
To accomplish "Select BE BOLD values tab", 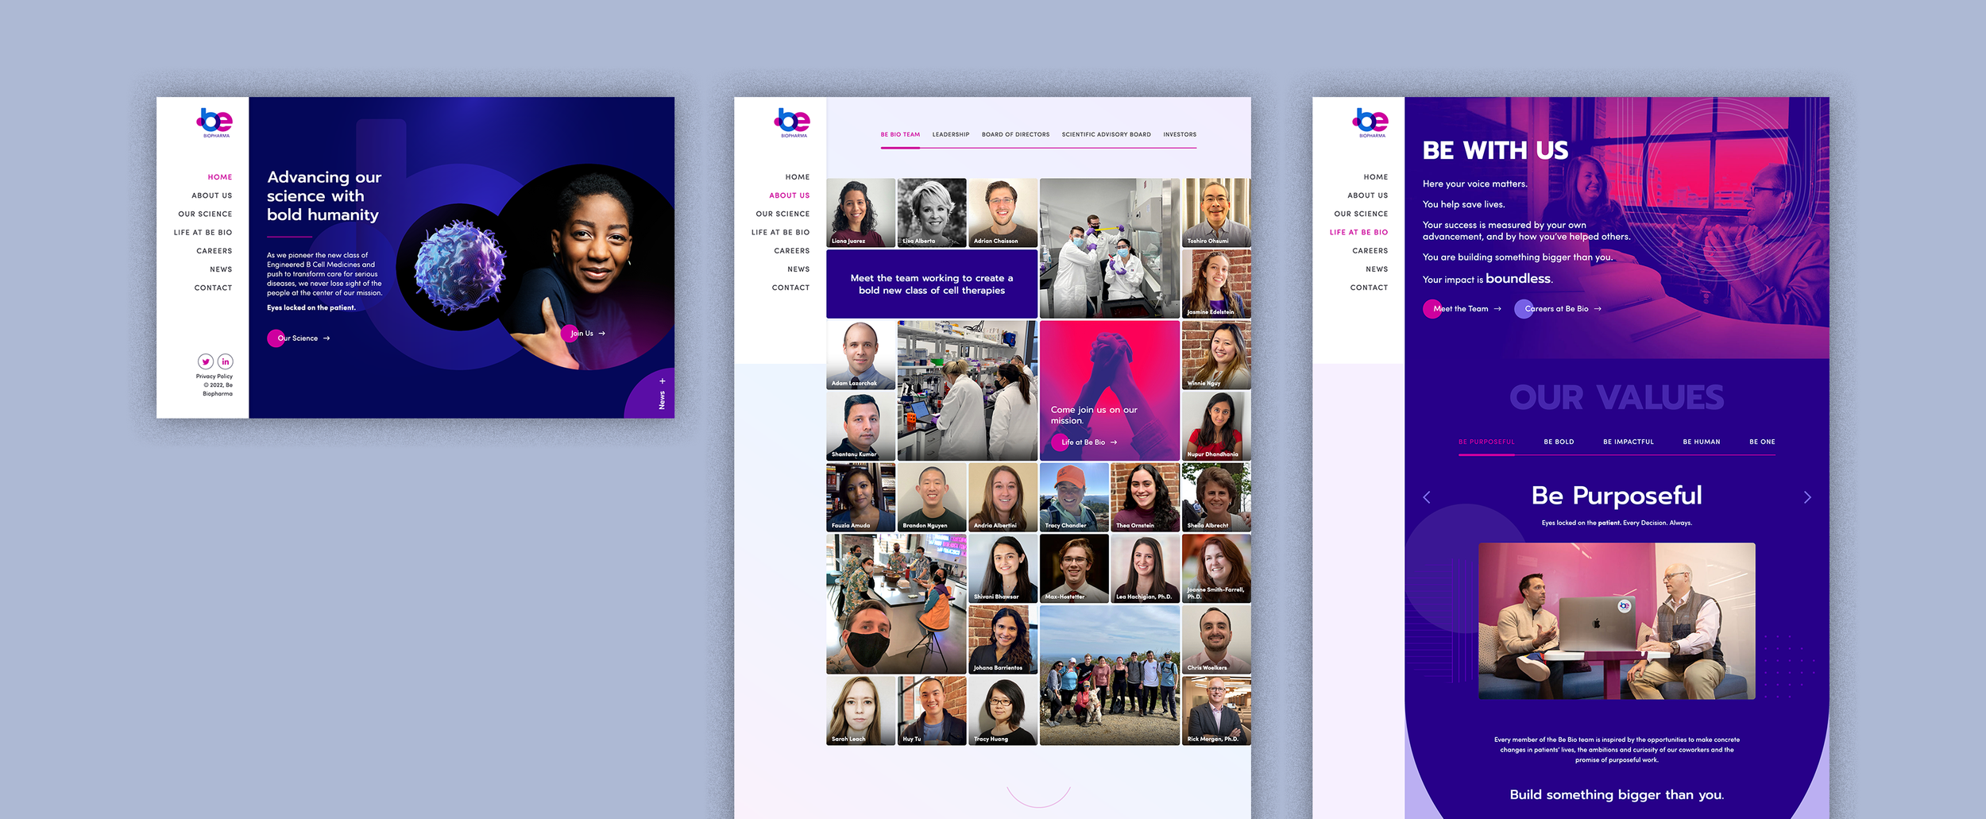I will 1559,442.
